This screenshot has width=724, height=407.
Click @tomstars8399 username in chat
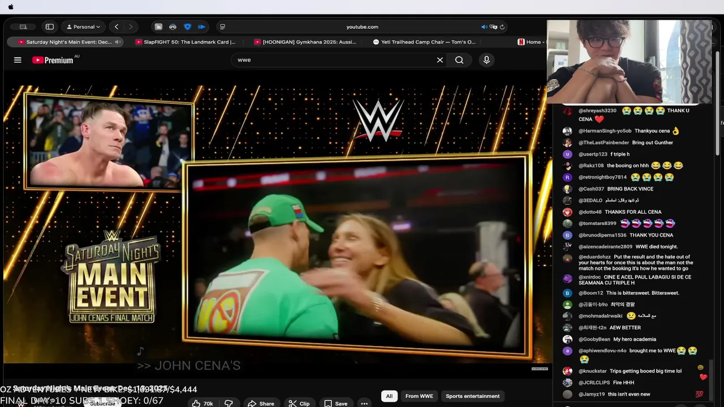coord(597,224)
